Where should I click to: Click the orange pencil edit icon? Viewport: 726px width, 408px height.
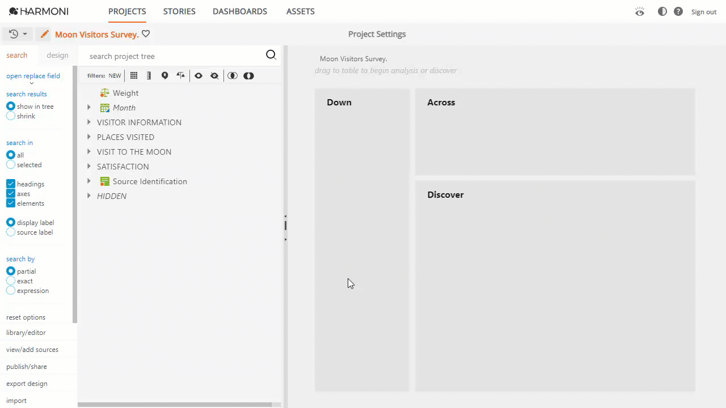point(44,35)
